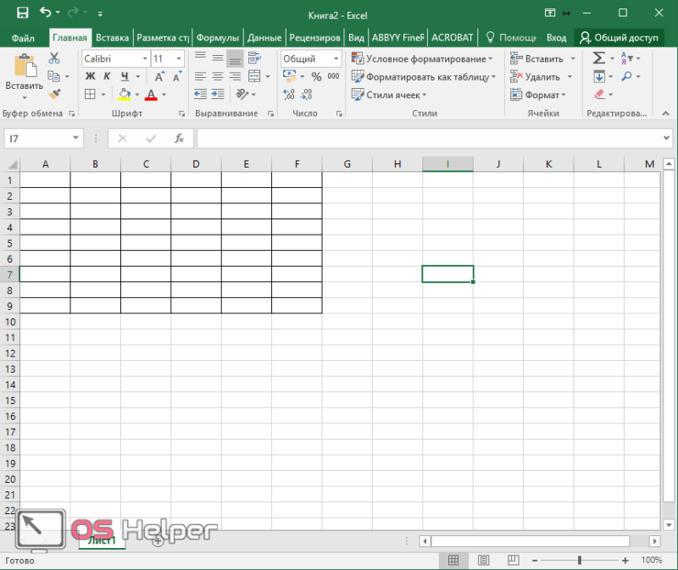Cut selection with the scissors icon
Image resolution: width=678 pixels, height=570 pixels.
click(54, 58)
